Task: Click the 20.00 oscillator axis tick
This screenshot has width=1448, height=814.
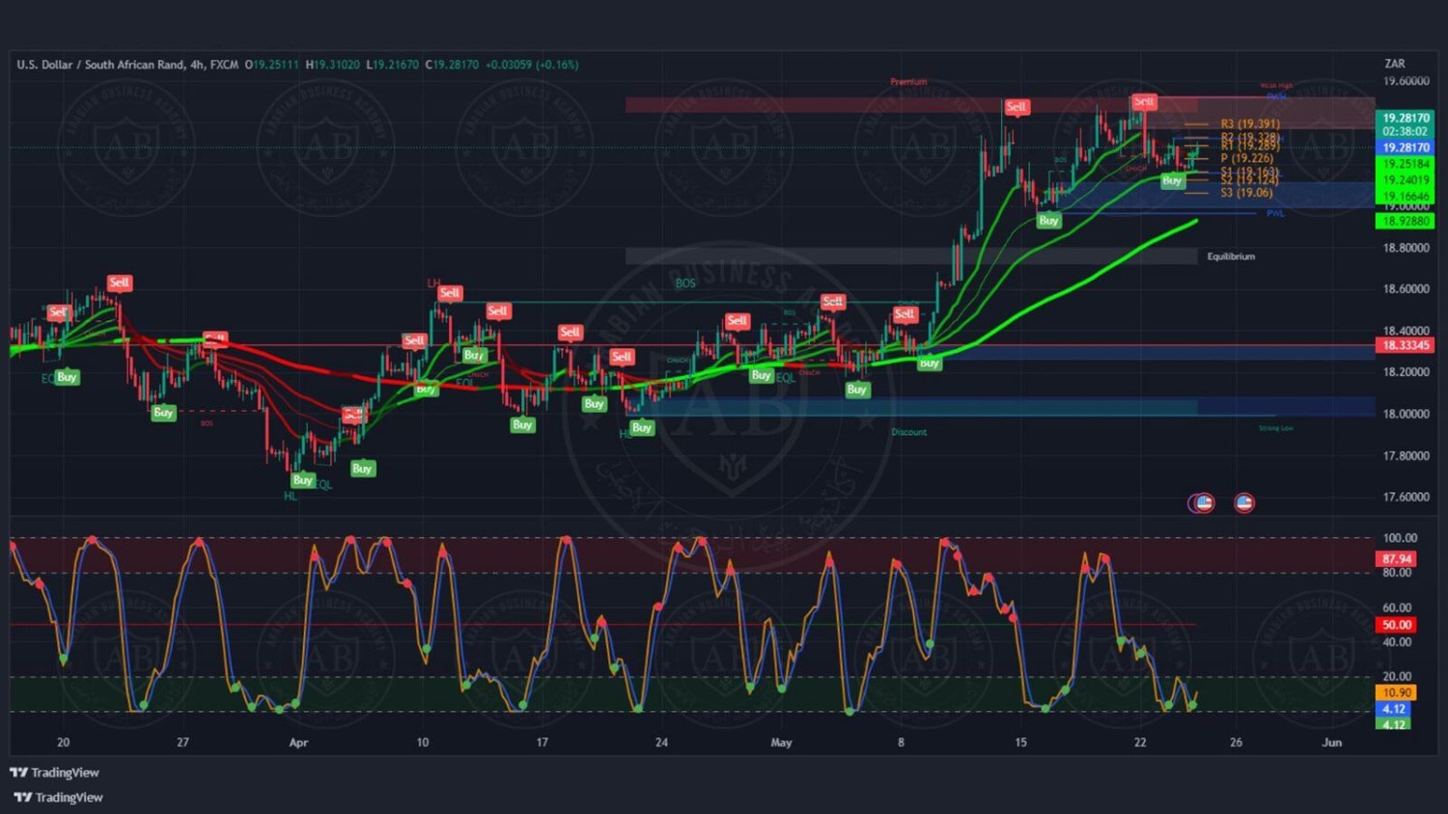Action: (x=1398, y=676)
